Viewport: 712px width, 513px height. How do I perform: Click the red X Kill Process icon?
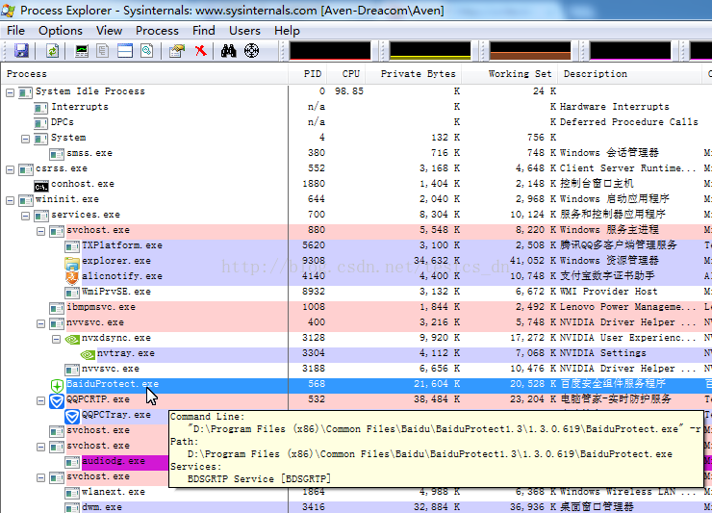point(201,50)
